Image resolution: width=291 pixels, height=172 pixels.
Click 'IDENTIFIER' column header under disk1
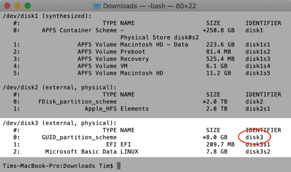pyautogui.click(x=263, y=23)
